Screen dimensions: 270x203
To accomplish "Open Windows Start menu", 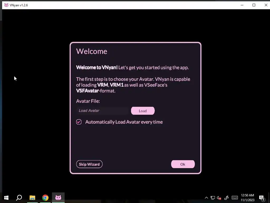I will (6, 198).
